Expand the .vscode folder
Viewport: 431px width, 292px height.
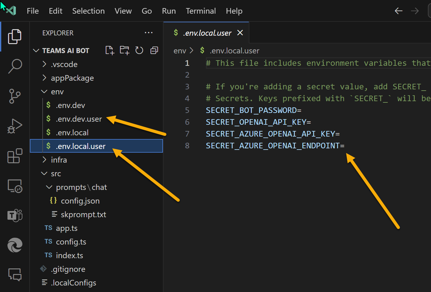(x=64, y=64)
